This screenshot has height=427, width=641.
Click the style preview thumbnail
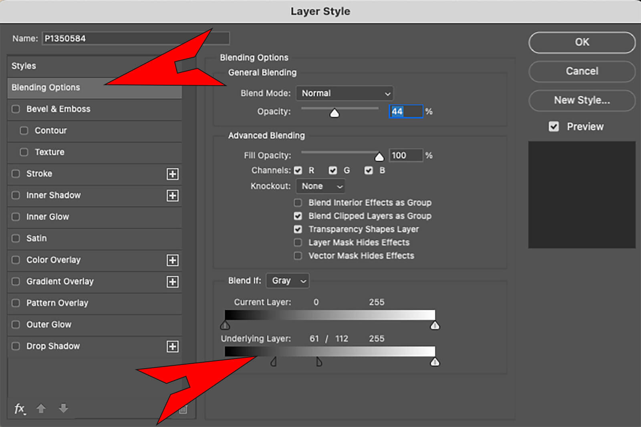point(582,194)
